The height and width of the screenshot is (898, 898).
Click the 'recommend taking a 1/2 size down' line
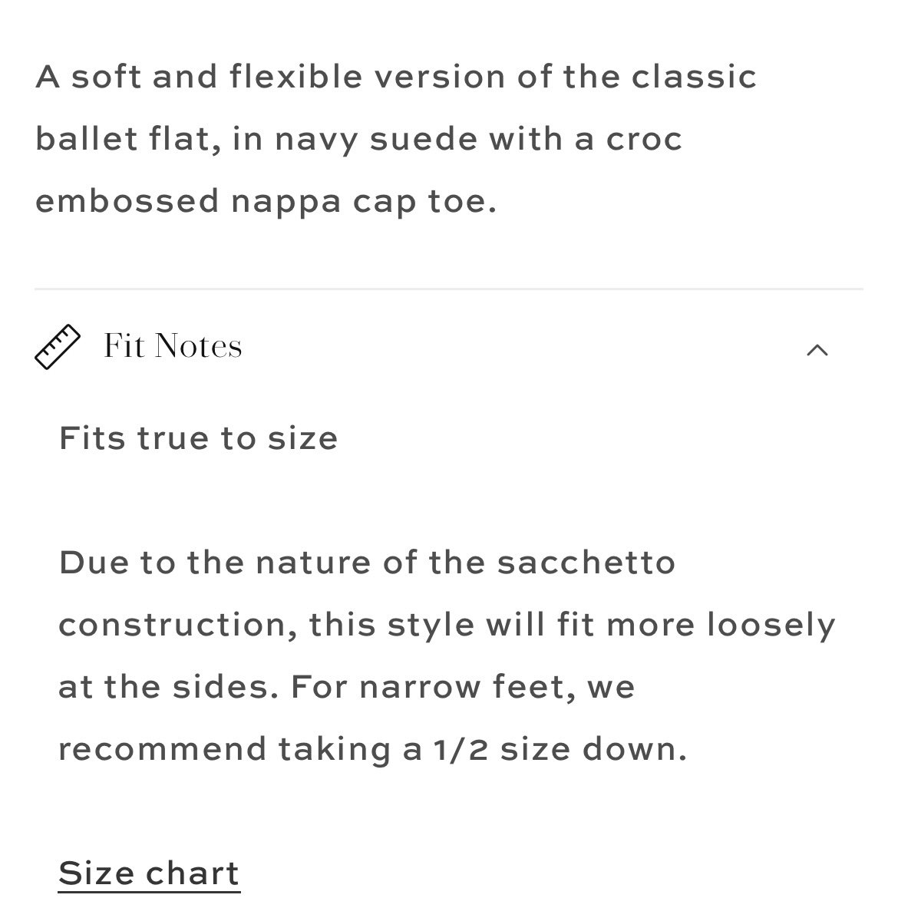click(x=372, y=750)
